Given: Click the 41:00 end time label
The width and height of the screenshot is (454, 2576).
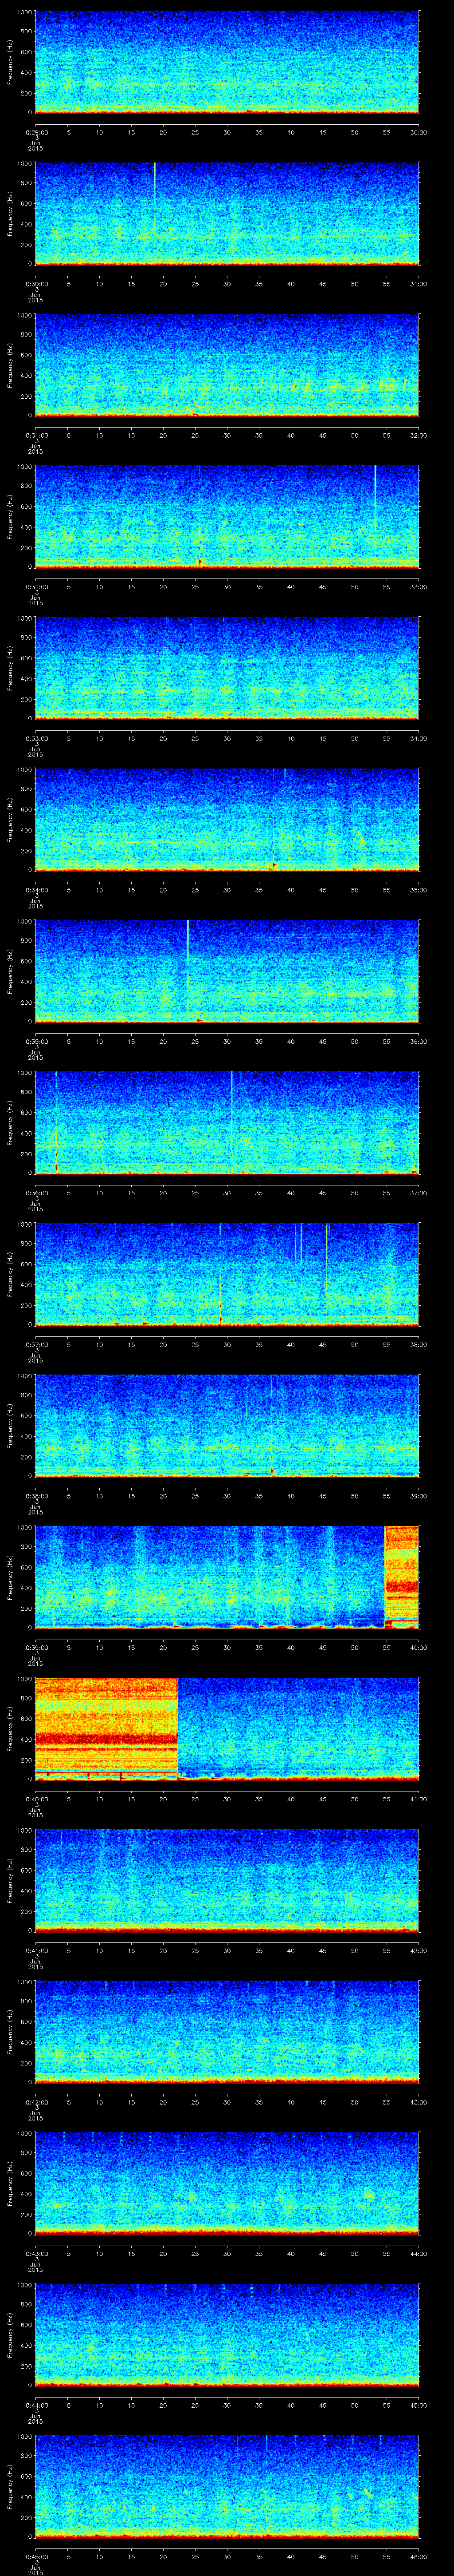Looking at the screenshot, I should [419, 1799].
